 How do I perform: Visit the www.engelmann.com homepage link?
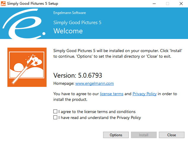click(95, 84)
